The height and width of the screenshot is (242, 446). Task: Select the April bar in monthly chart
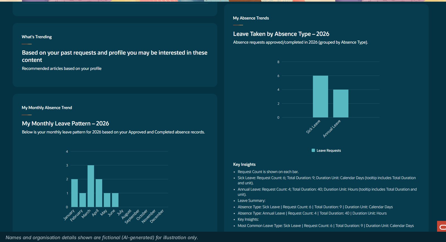[99, 193]
